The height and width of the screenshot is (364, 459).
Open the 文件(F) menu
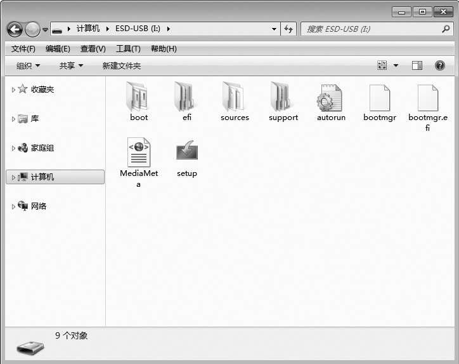23,49
